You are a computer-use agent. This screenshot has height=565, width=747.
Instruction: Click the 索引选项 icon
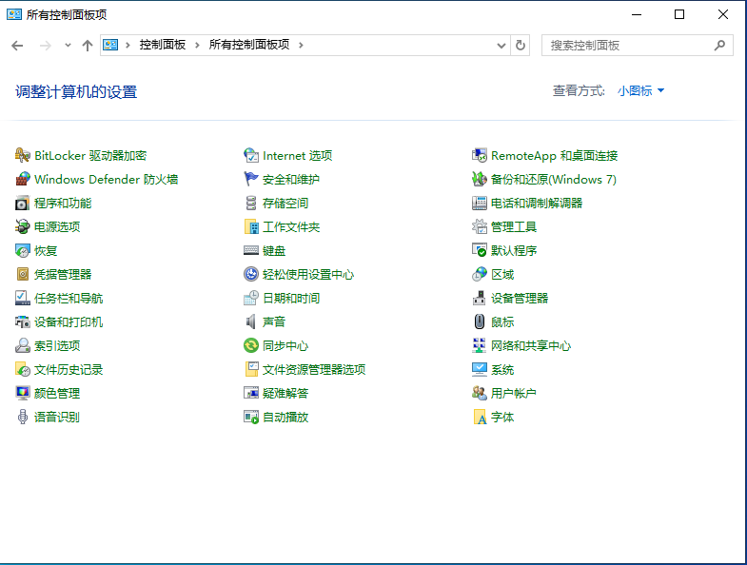(23, 346)
